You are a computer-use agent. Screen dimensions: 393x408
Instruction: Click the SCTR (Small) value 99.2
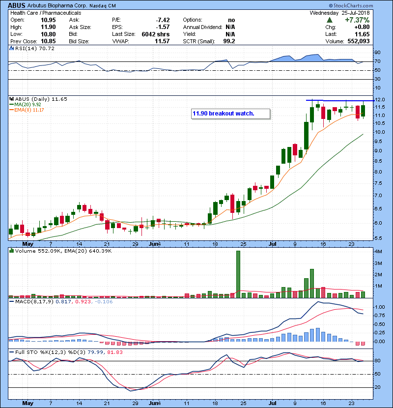tap(229, 41)
